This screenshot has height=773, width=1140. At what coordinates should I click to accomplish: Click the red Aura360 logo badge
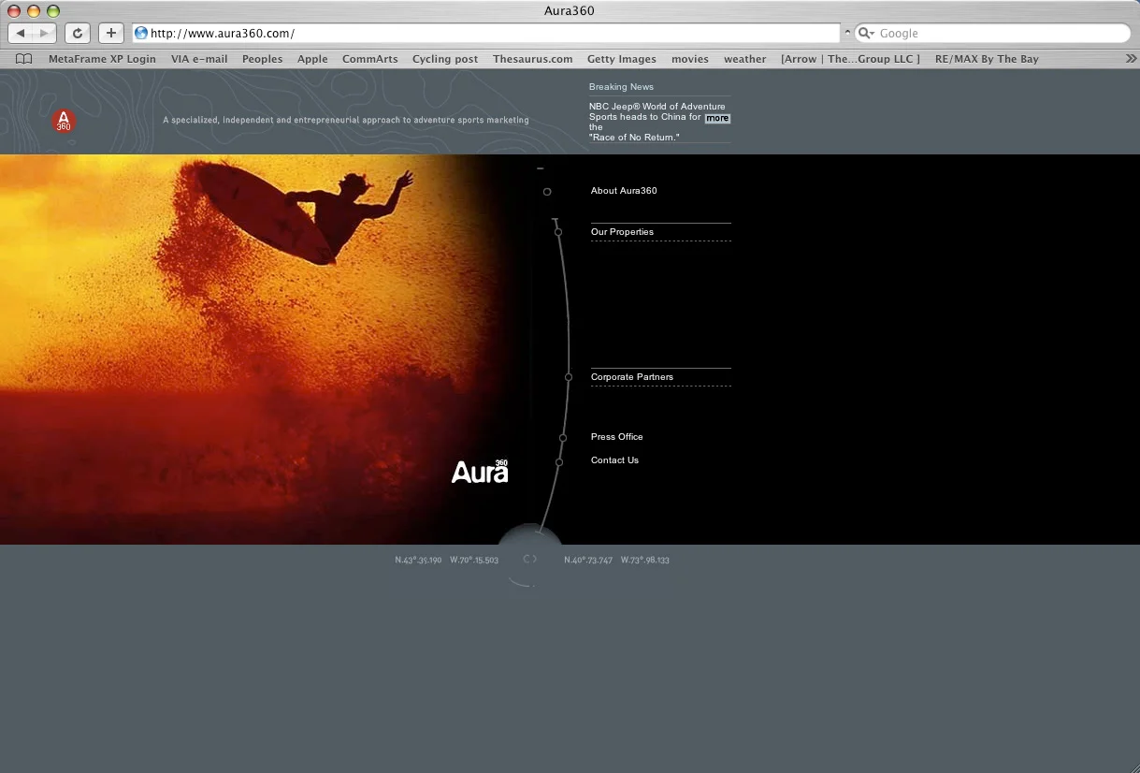coord(64,122)
